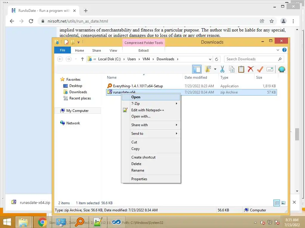Click the Up one level arrow in Explorer
Screen dimensions: 305x228
pos(83,59)
